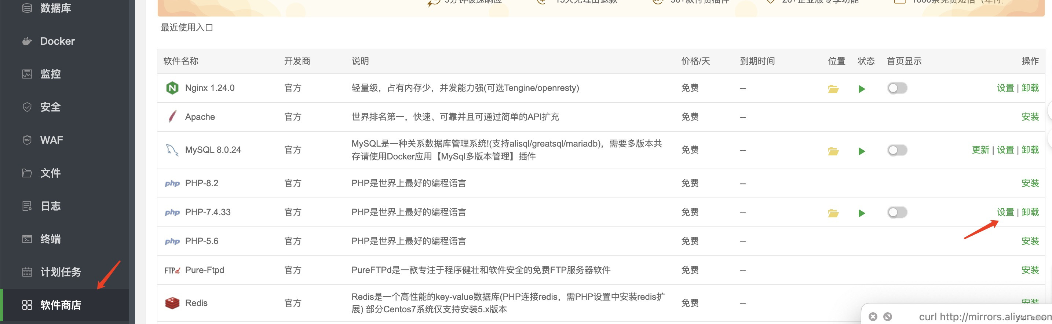Screen dimensions: 1052x324
Task: Open Nginx 设置 settings link
Action: coord(1005,88)
